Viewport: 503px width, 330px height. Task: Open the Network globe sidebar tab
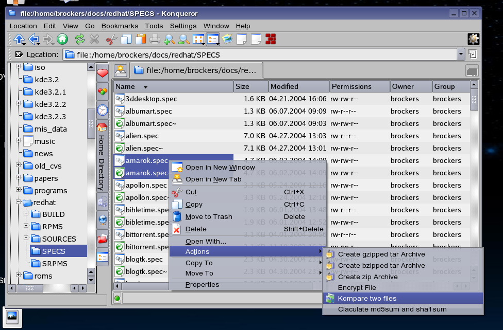[x=103, y=220]
